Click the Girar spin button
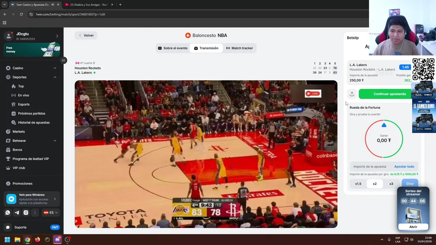This screenshot has width=436, height=245. coord(410,184)
